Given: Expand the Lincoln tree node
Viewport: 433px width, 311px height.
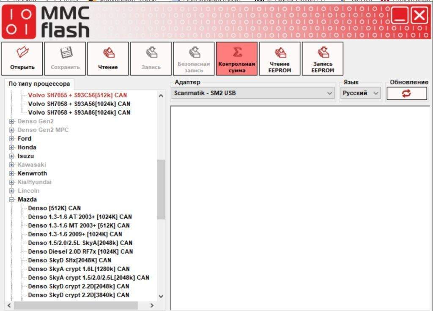Looking at the screenshot, I should coord(11,191).
